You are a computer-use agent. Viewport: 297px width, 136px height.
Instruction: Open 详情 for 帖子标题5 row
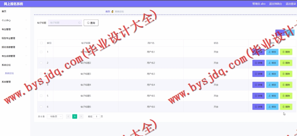(x=258, y=96)
